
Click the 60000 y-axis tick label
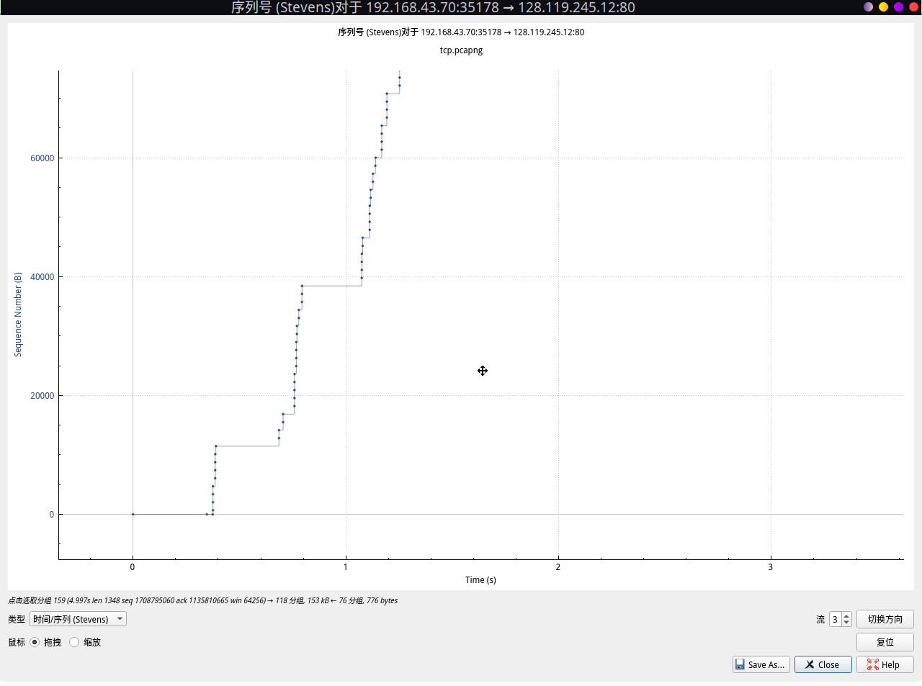[x=42, y=158]
